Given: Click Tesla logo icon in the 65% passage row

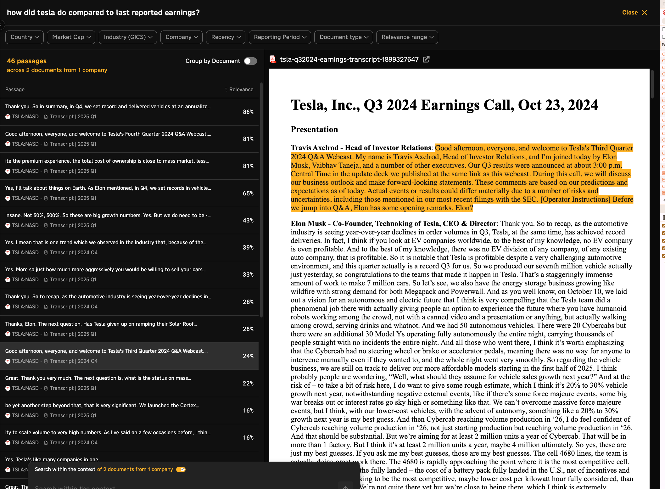Looking at the screenshot, I should point(8,198).
